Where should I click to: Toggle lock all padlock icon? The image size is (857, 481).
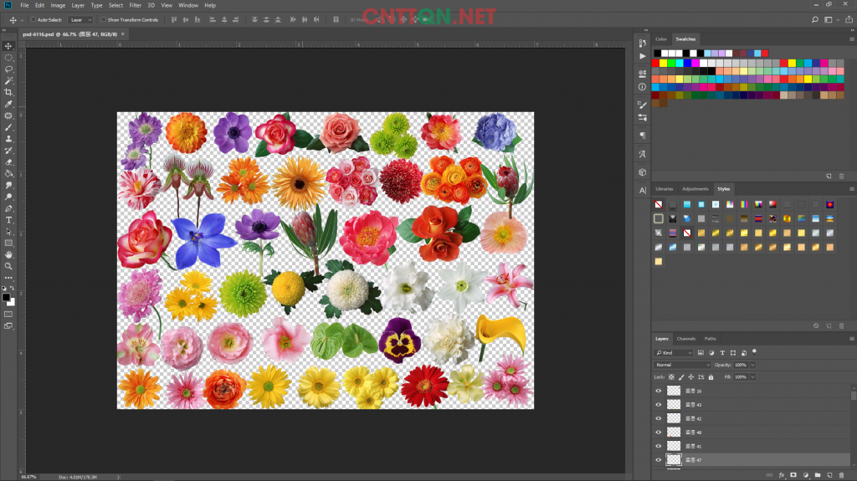click(711, 377)
